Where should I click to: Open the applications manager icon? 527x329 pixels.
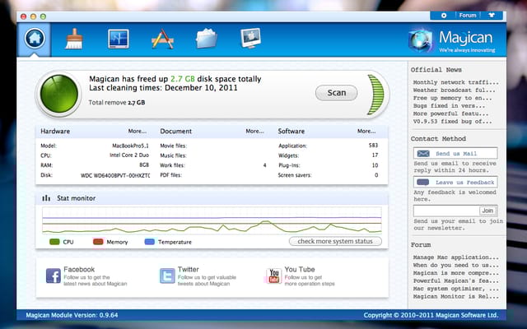click(x=162, y=39)
